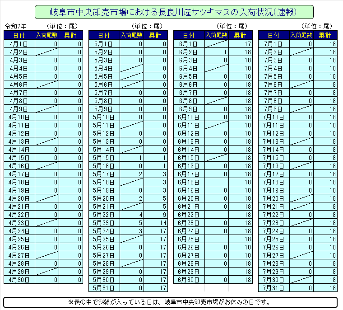Click the cumulative total cell for 7月15日
The image size is (343, 310).
tap(325, 158)
